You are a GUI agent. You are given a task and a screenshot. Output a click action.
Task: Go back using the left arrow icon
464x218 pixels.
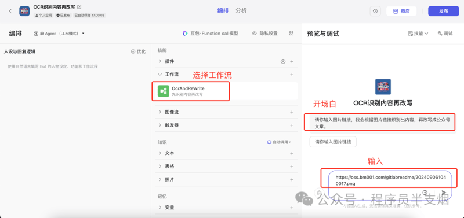(10, 11)
